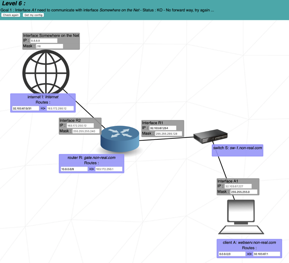Click the Level 6 heading
Screen dimensions: 289x263
(x=14, y=3)
